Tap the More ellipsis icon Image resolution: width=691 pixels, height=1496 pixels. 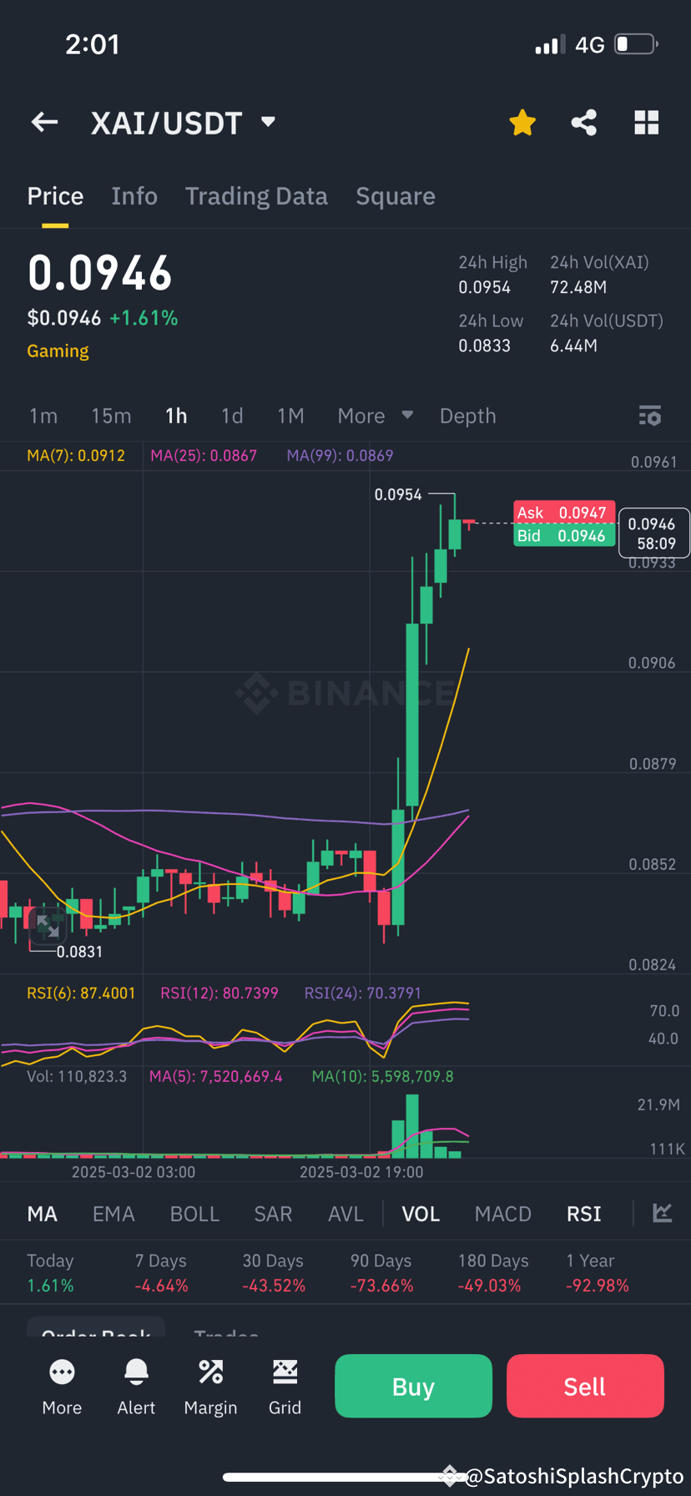(62, 1372)
